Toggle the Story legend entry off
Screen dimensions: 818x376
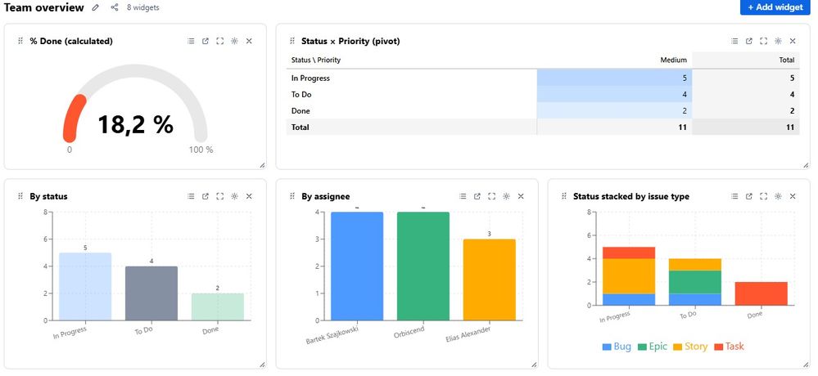coord(690,347)
